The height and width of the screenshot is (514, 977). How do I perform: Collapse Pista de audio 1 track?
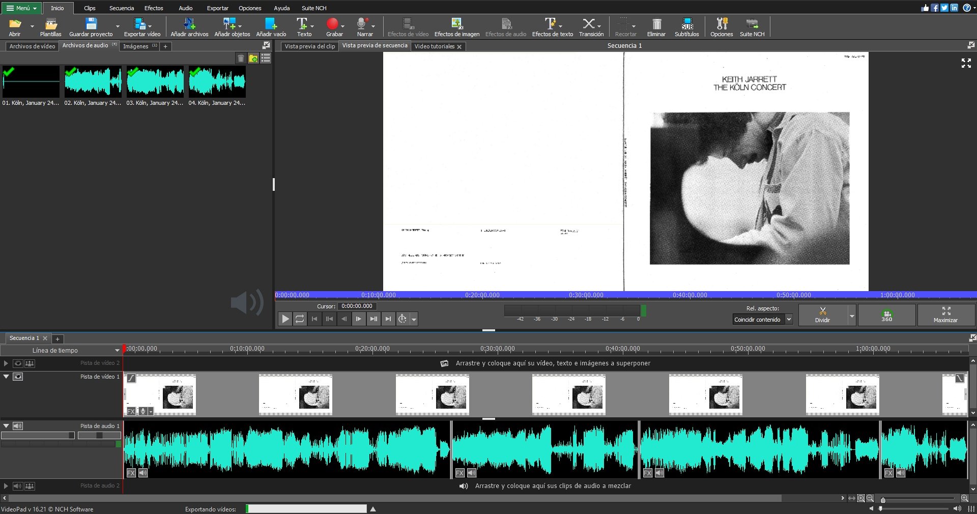[6, 426]
